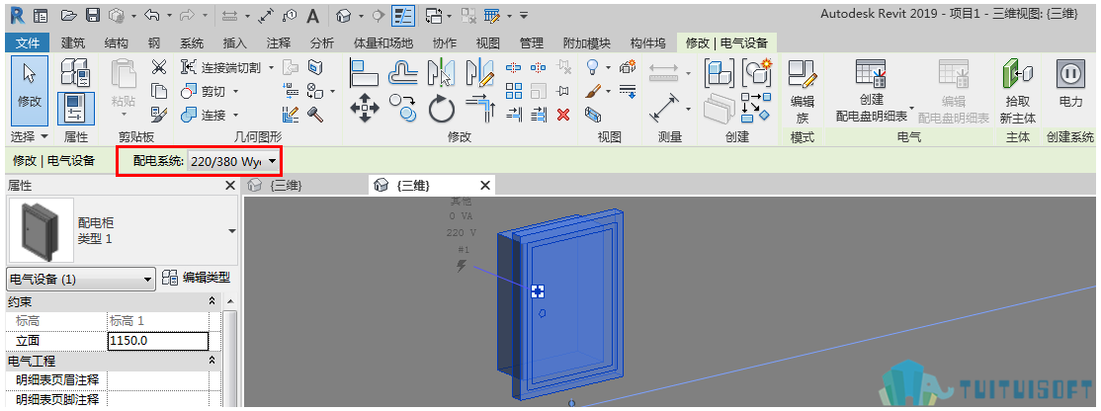
Task: Select the Split Element tool
Action: tap(515, 68)
